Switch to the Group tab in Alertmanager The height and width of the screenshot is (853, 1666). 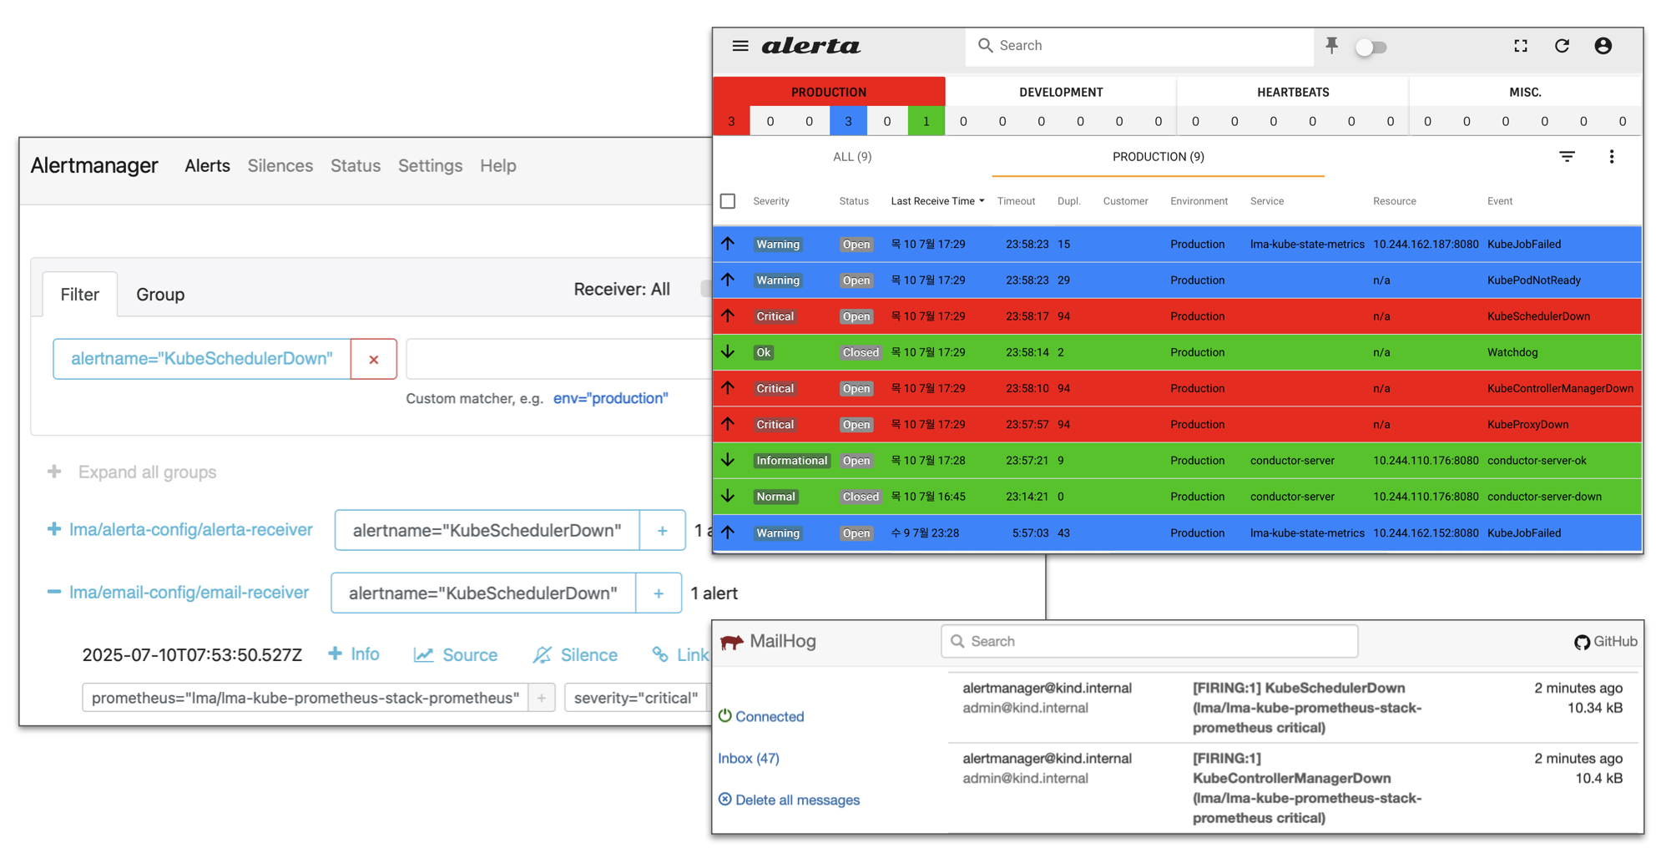pos(159,294)
